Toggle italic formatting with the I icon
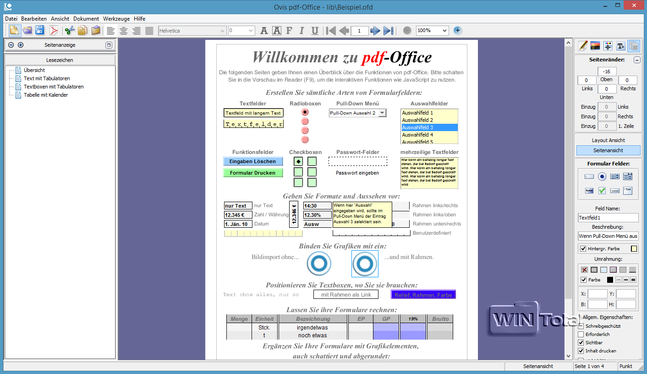 click(302, 31)
